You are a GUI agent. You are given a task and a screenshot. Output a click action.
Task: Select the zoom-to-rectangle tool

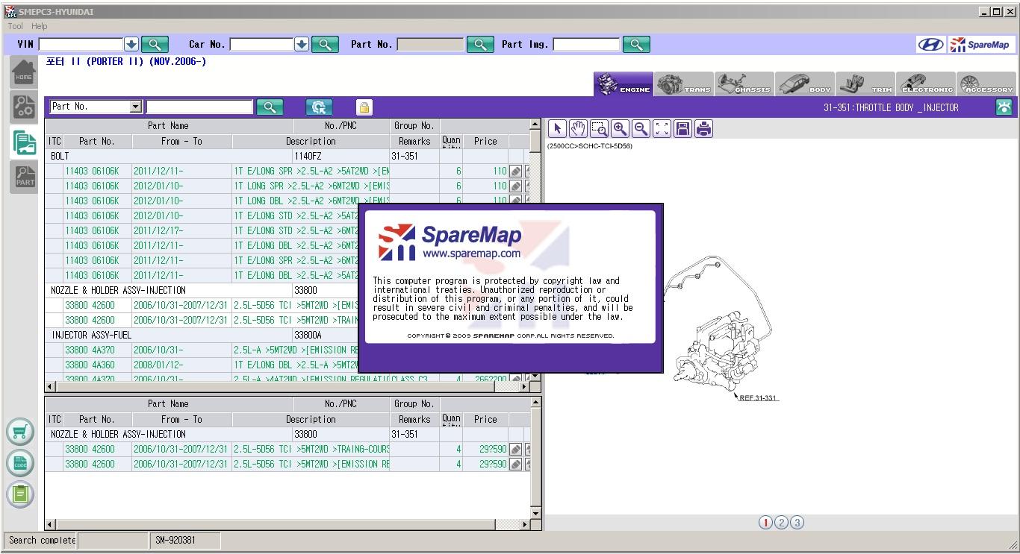click(599, 129)
